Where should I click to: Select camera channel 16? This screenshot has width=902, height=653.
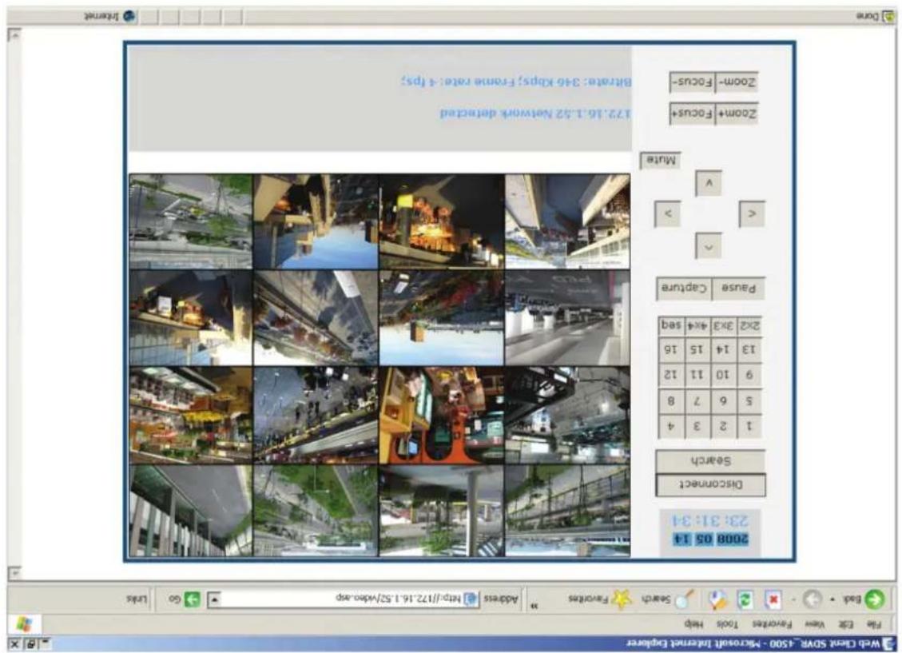671,350
